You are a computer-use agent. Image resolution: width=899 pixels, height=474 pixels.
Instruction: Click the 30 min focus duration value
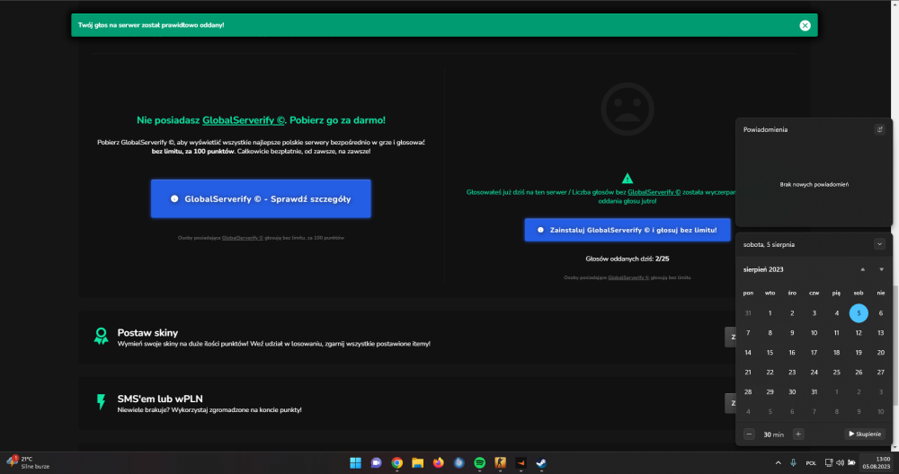[773, 434]
